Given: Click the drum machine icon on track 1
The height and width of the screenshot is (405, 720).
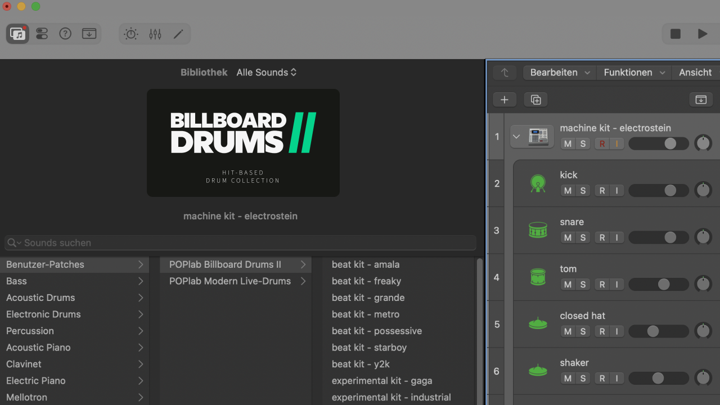Looking at the screenshot, I should click(538, 136).
